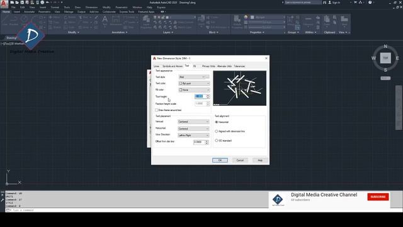Expand the Properties panel flyout
Image resolution: width=403 pixels, height=227 pixels.
tap(257, 32)
